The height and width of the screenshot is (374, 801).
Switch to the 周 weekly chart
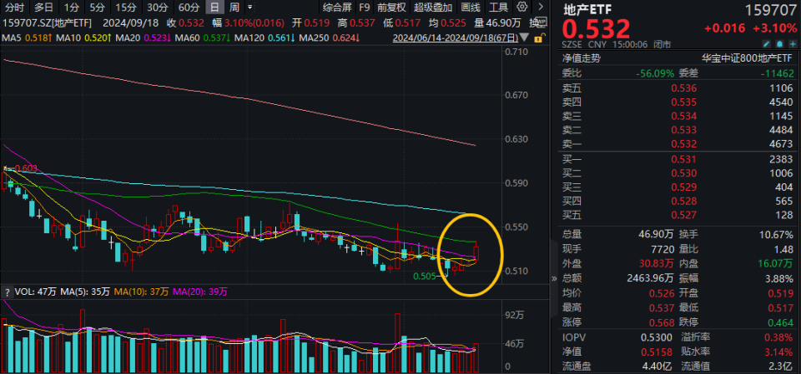(234, 7)
